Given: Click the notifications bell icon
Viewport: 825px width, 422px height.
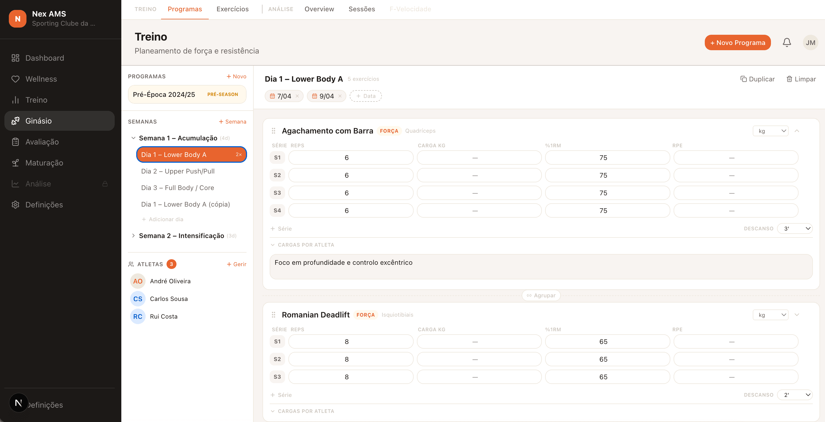Looking at the screenshot, I should coord(787,43).
